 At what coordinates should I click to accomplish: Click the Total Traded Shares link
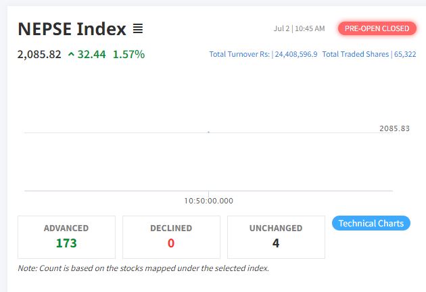(355, 54)
